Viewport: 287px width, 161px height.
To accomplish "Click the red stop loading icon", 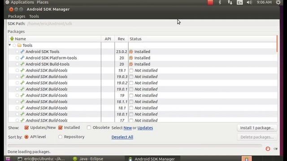I will coord(268,149).
